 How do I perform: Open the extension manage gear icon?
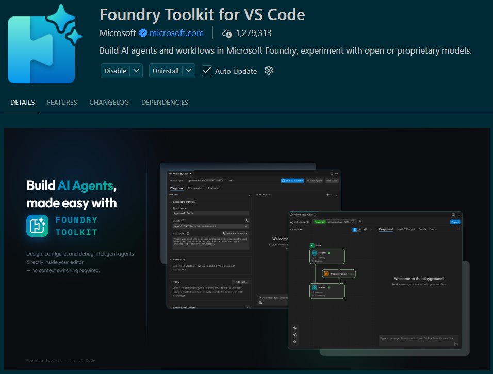point(269,71)
